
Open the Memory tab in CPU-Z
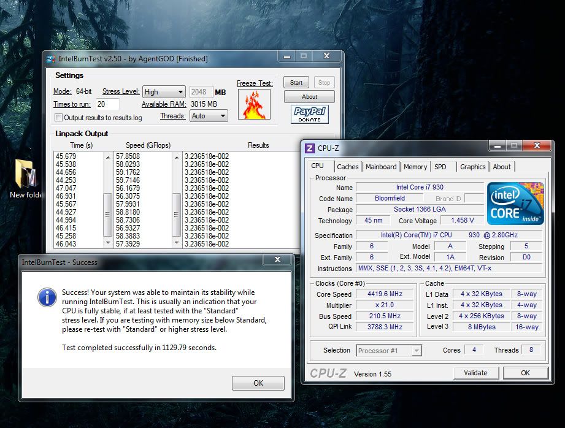(x=415, y=167)
